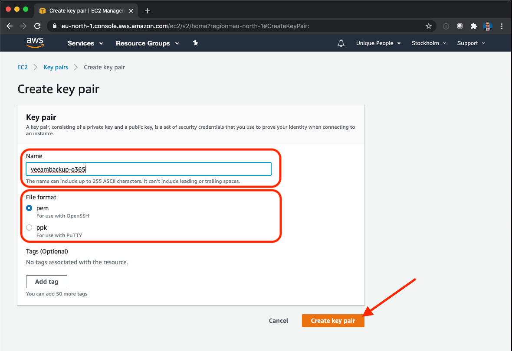Select the pem file format
The width and height of the screenshot is (512, 351).
29,208
